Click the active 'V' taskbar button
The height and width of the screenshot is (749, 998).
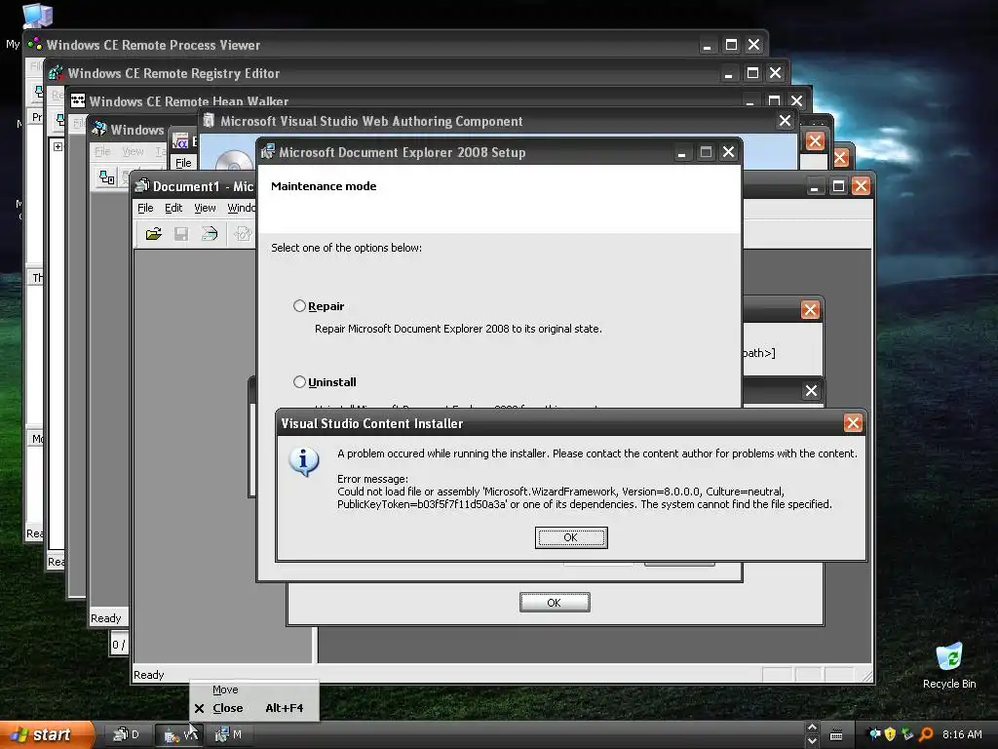(179, 735)
